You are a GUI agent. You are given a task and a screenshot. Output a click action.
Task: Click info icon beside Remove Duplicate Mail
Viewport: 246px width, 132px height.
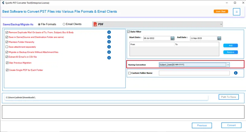tap(109, 32)
